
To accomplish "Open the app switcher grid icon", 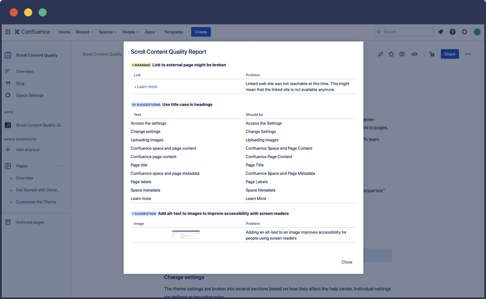I will click(8, 32).
